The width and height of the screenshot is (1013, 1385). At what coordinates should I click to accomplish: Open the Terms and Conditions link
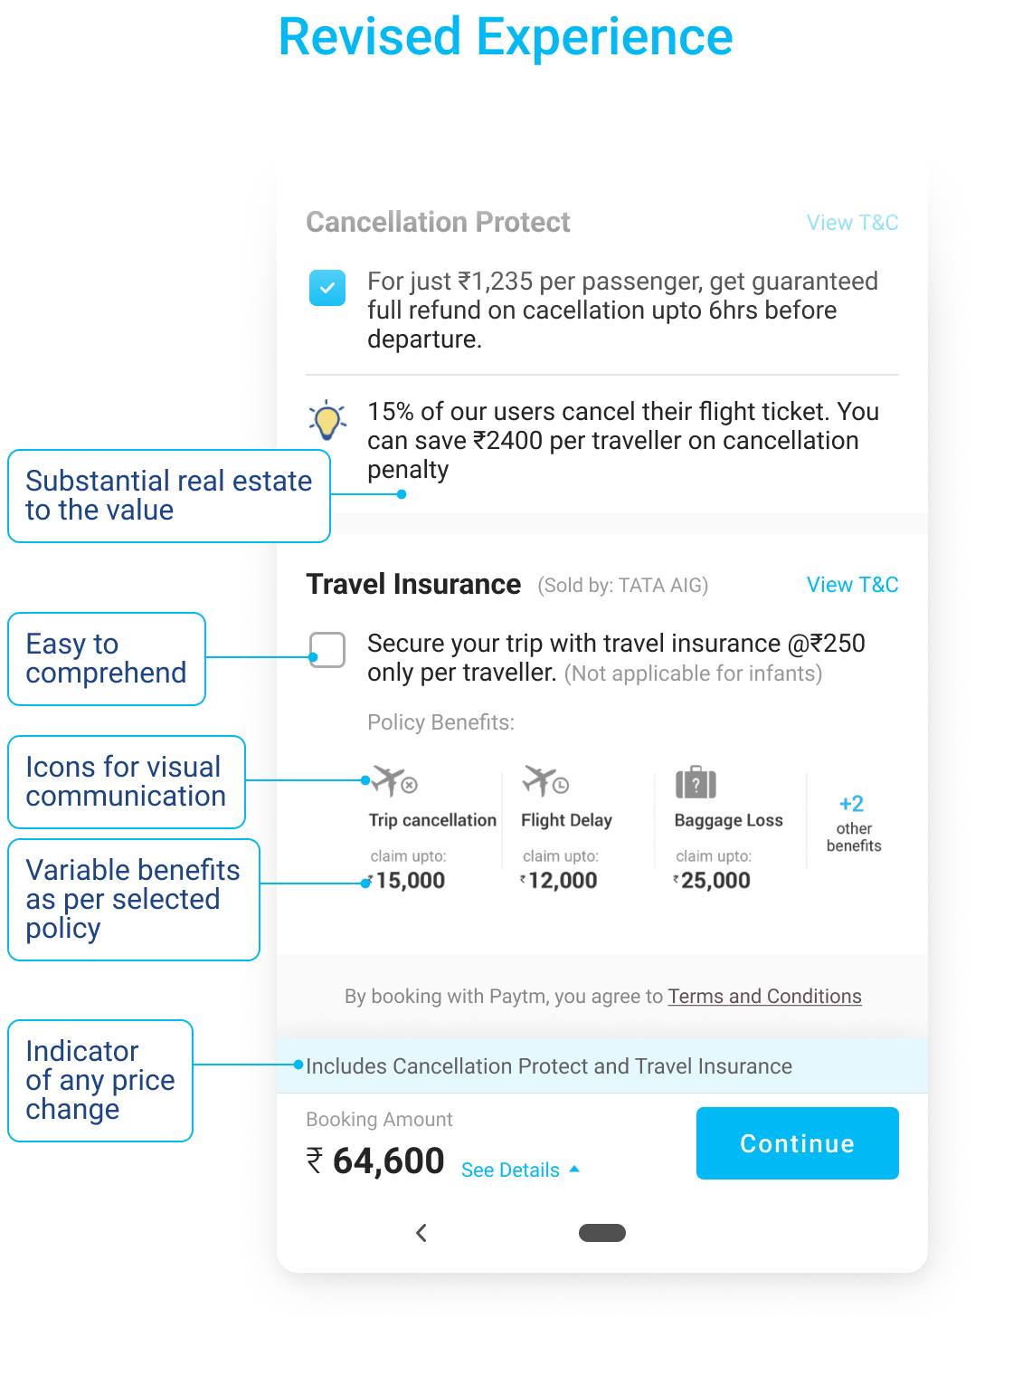point(764,996)
